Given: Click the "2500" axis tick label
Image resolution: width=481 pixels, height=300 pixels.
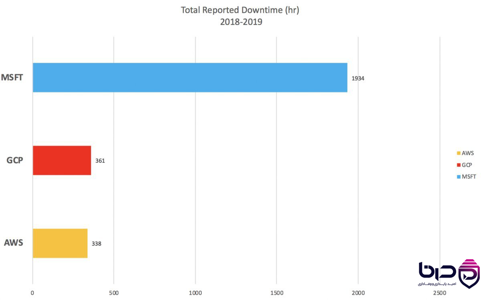Looking at the screenshot, I should coord(440,293).
